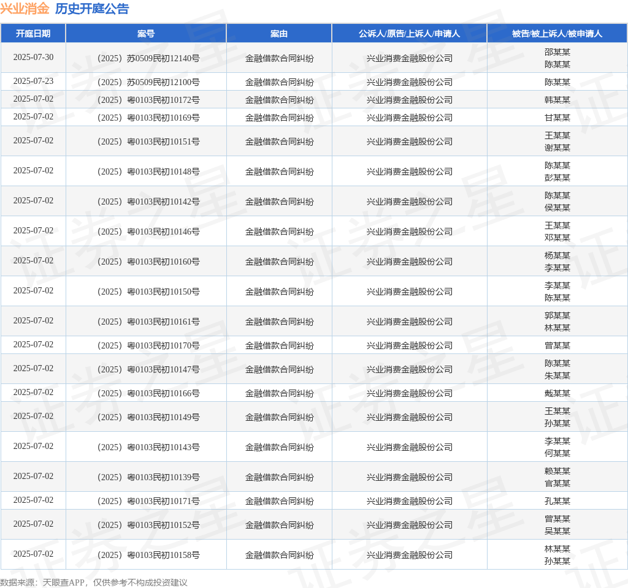Screen dimensions: 628x588
Task: Select case number 粤0103民初10142号
Action: pos(148,202)
